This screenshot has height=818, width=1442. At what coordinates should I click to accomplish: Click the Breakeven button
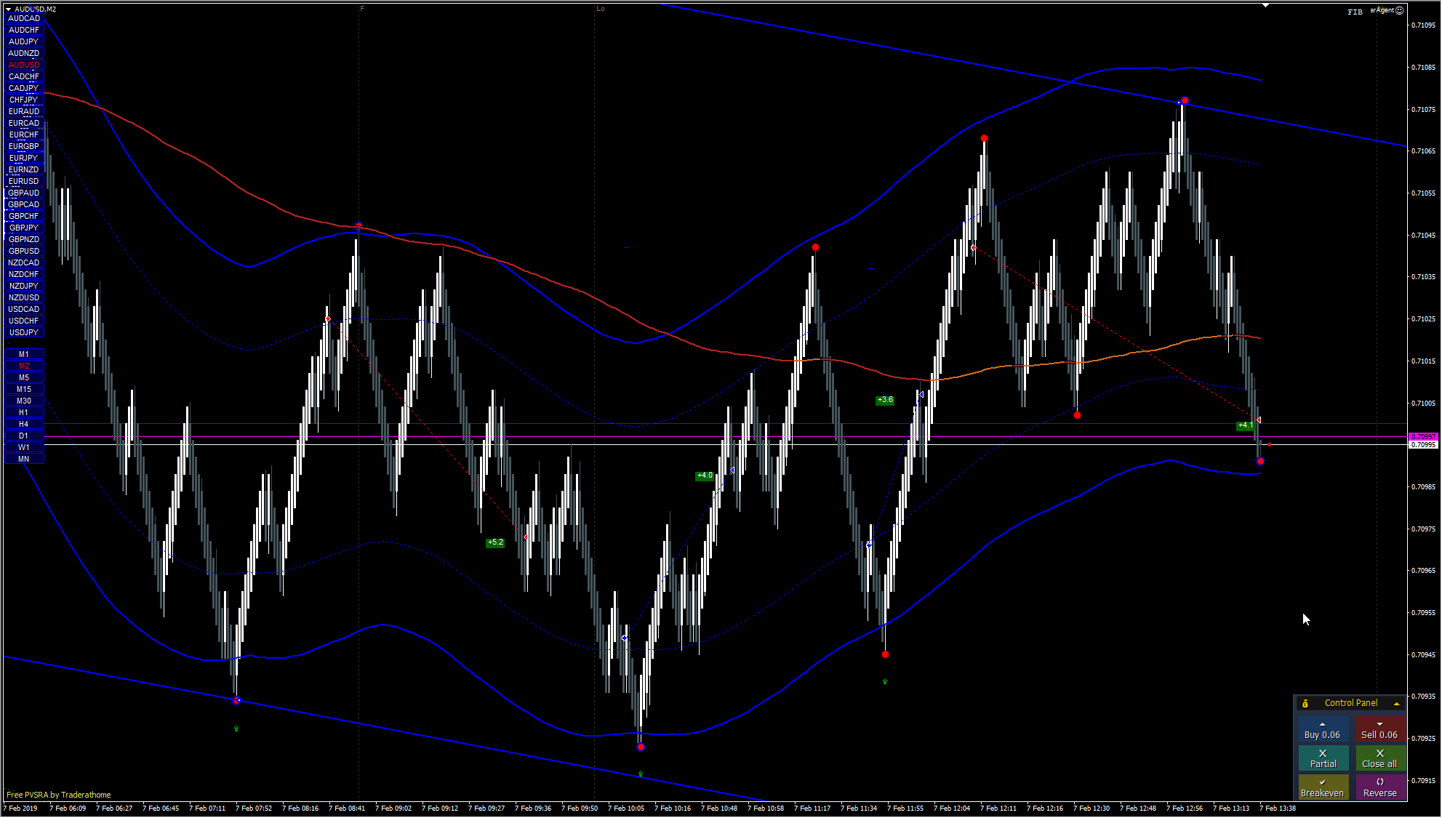(x=1323, y=788)
